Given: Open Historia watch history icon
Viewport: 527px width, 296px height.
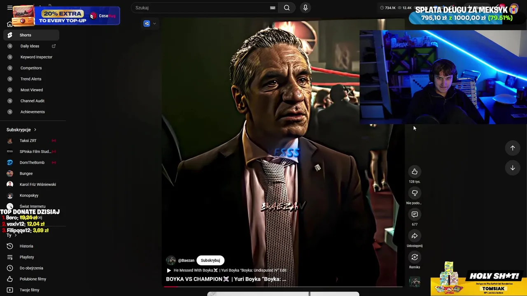Looking at the screenshot, I should tap(10, 246).
